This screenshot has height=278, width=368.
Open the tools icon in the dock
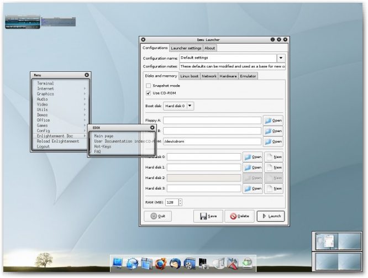[x=233, y=264]
